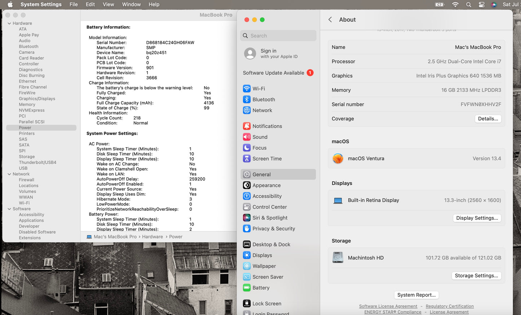Open Wi-Fi settings via its sidebar icon
Viewport: 521px width, 315px height.
[247, 89]
